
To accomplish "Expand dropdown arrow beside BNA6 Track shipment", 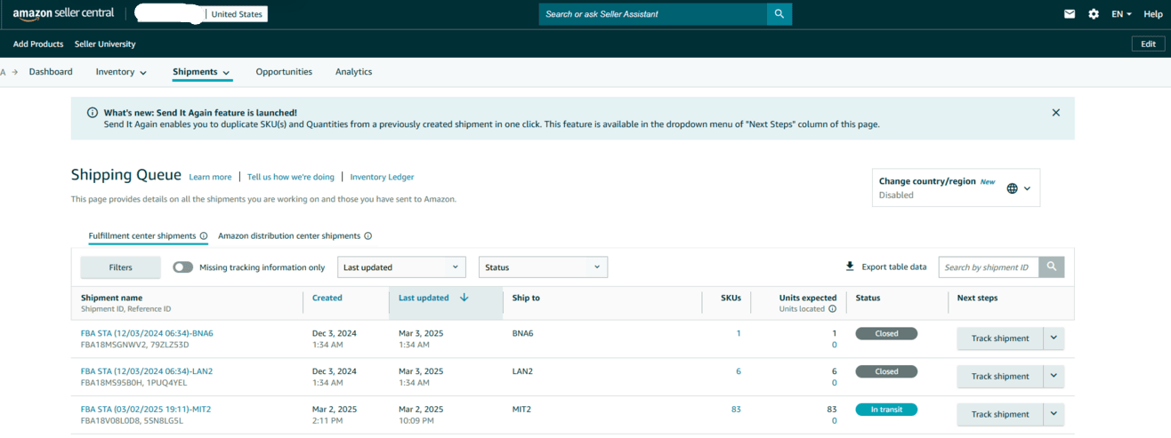I will (x=1054, y=338).
